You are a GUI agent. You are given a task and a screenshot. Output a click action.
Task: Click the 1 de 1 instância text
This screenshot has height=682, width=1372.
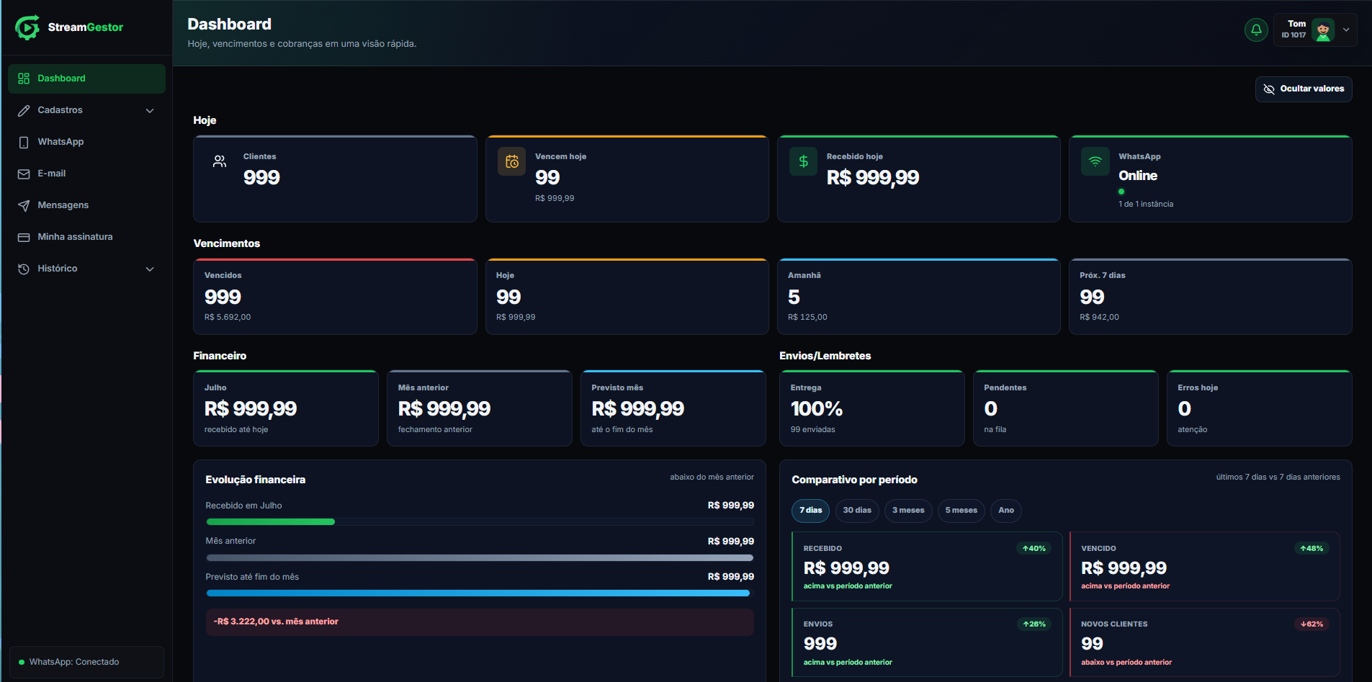tap(1146, 205)
